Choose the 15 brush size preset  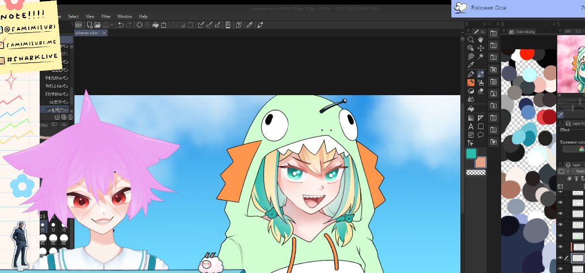pyautogui.click(x=64, y=225)
